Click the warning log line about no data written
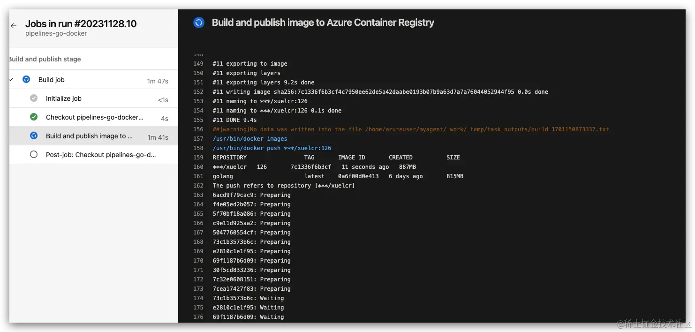Viewport: 695px width, 332px height. (x=410, y=129)
